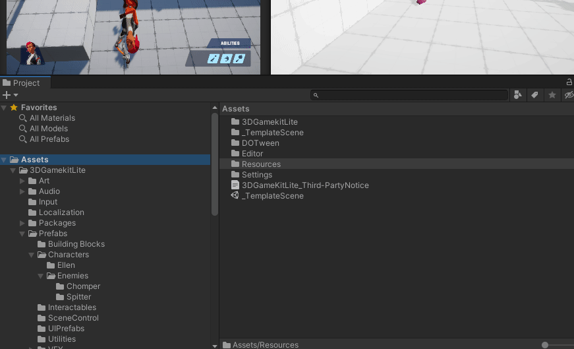
Task: Toggle hidden packages visibility eye icon
Action: coord(569,95)
